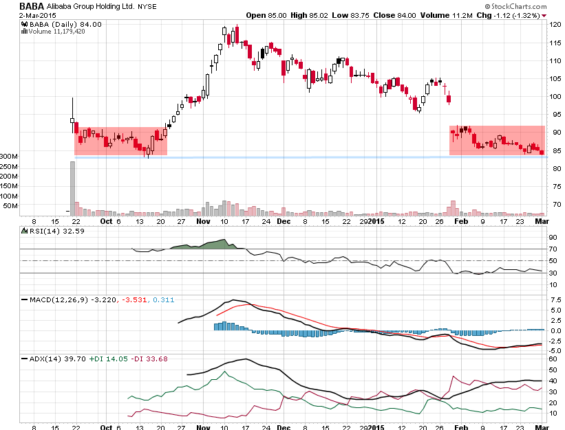
Task: Click the red down-arrow beside Chg value
Action: 544,16
